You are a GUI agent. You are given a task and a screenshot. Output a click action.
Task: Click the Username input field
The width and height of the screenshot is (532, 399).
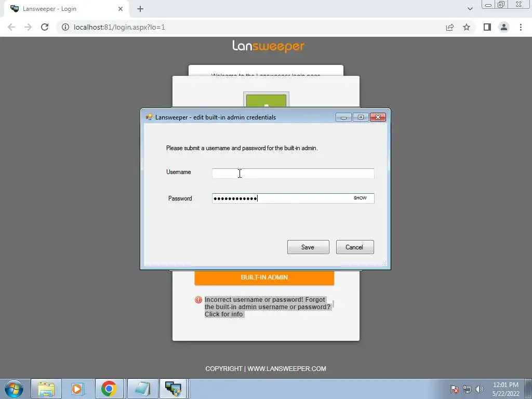[293, 174]
